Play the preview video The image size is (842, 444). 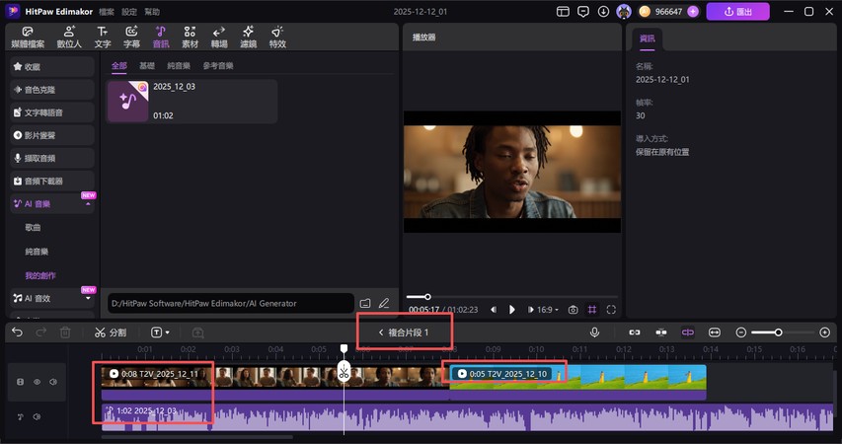(511, 310)
